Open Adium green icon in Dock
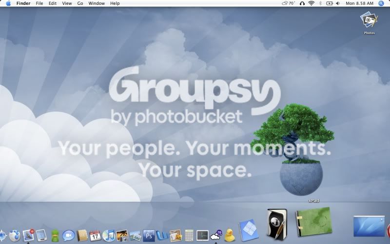Screen dimensions: 390x244 (55, 236)
